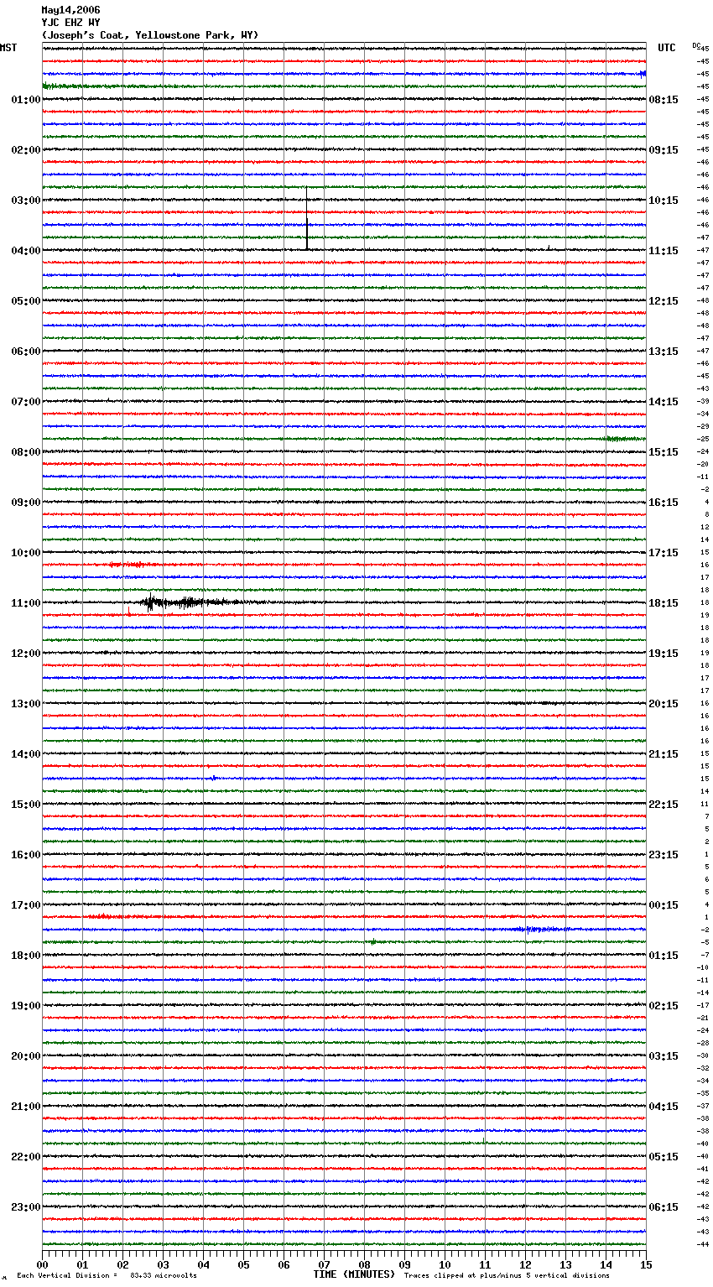
Task: Click the "04:00" MST hour label
Action: point(26,251)
